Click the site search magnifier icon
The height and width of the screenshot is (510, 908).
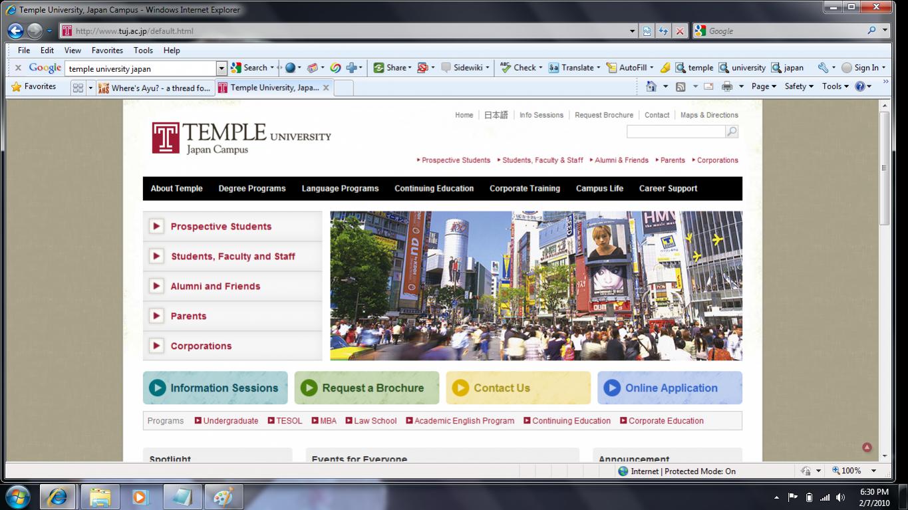(732, 132)
